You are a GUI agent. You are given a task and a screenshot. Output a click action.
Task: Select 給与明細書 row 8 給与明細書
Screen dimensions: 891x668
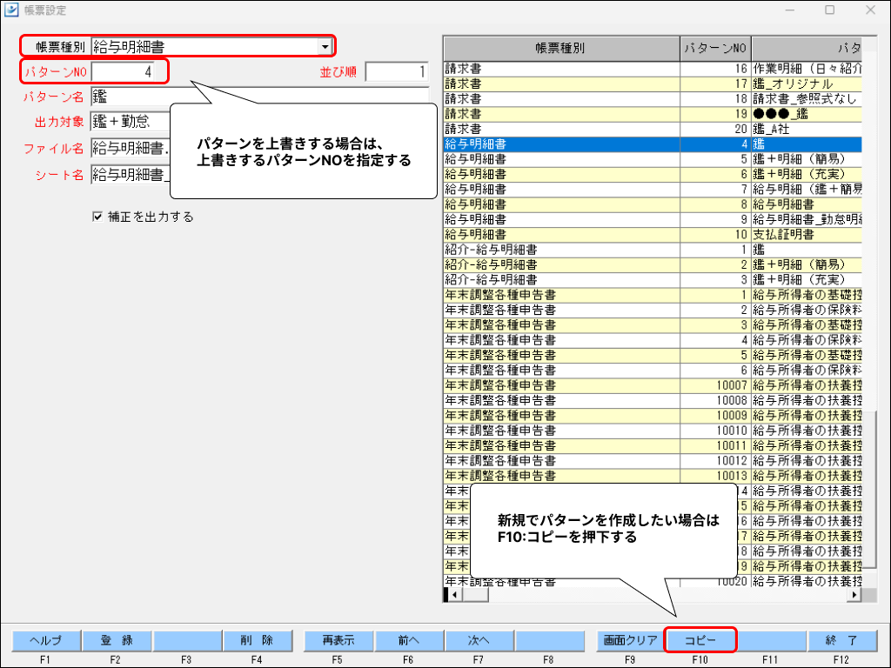click(x=653, y=204)
